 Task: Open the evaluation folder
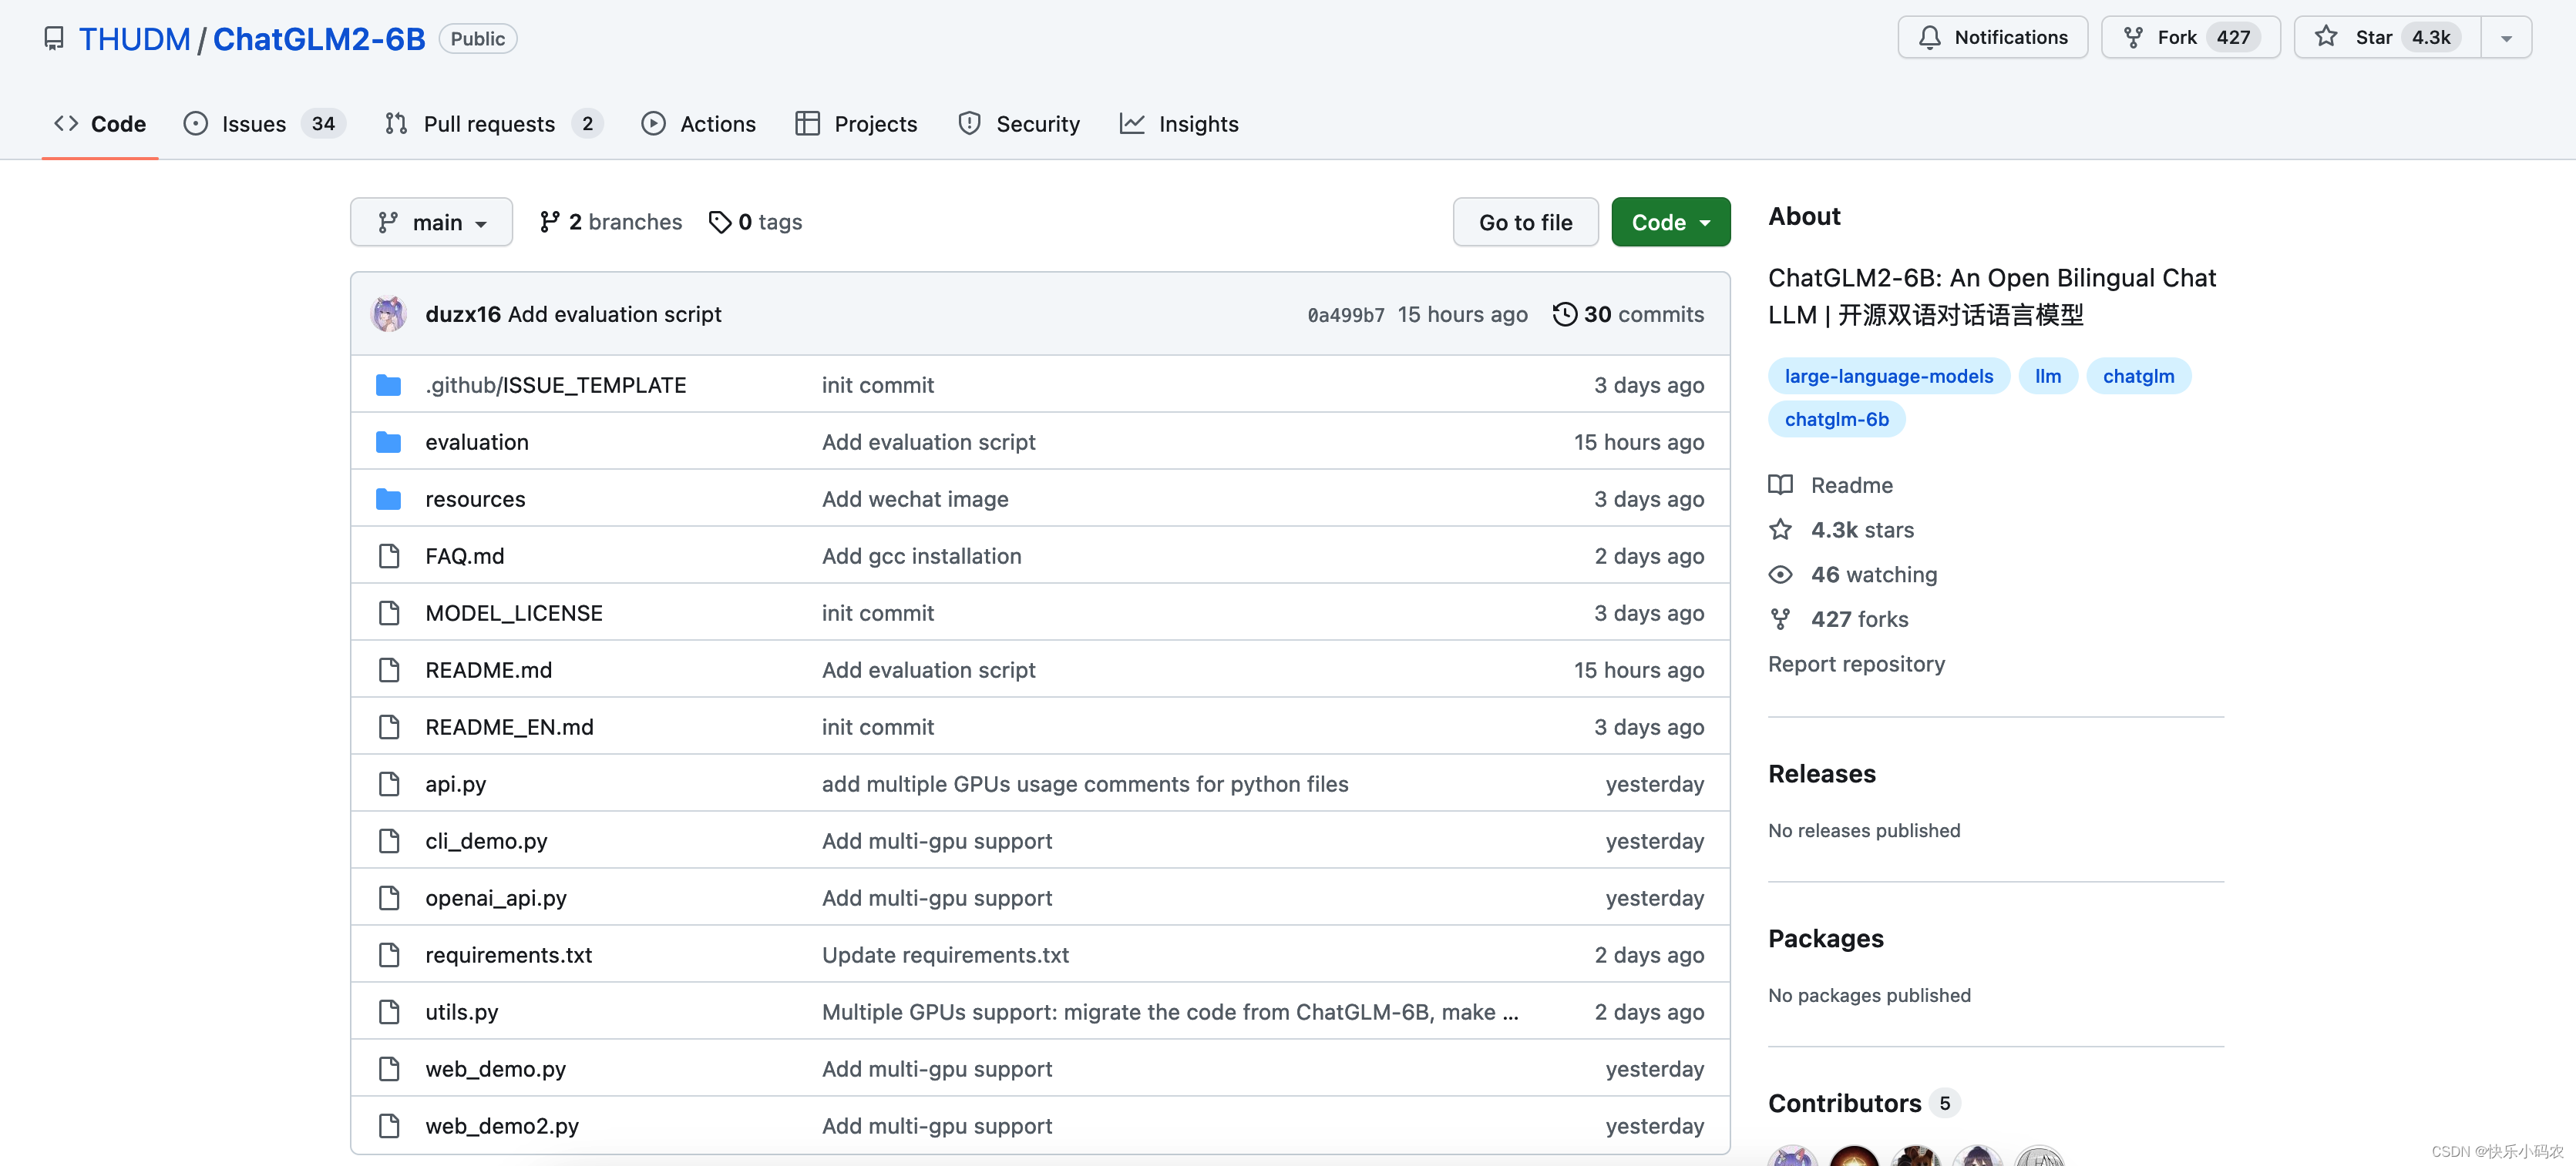click(477, 443)
